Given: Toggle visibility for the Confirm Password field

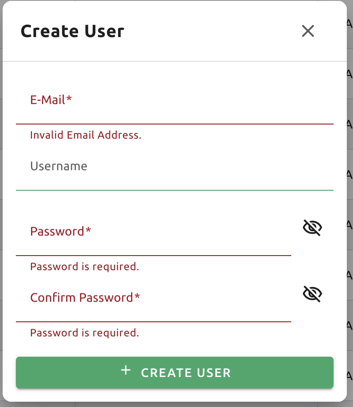Looking at the screenshot, I should tap(312, 294).
